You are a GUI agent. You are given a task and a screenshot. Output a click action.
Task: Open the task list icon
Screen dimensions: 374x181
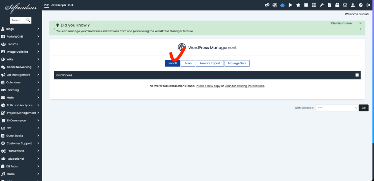click(x=314, y=5)
